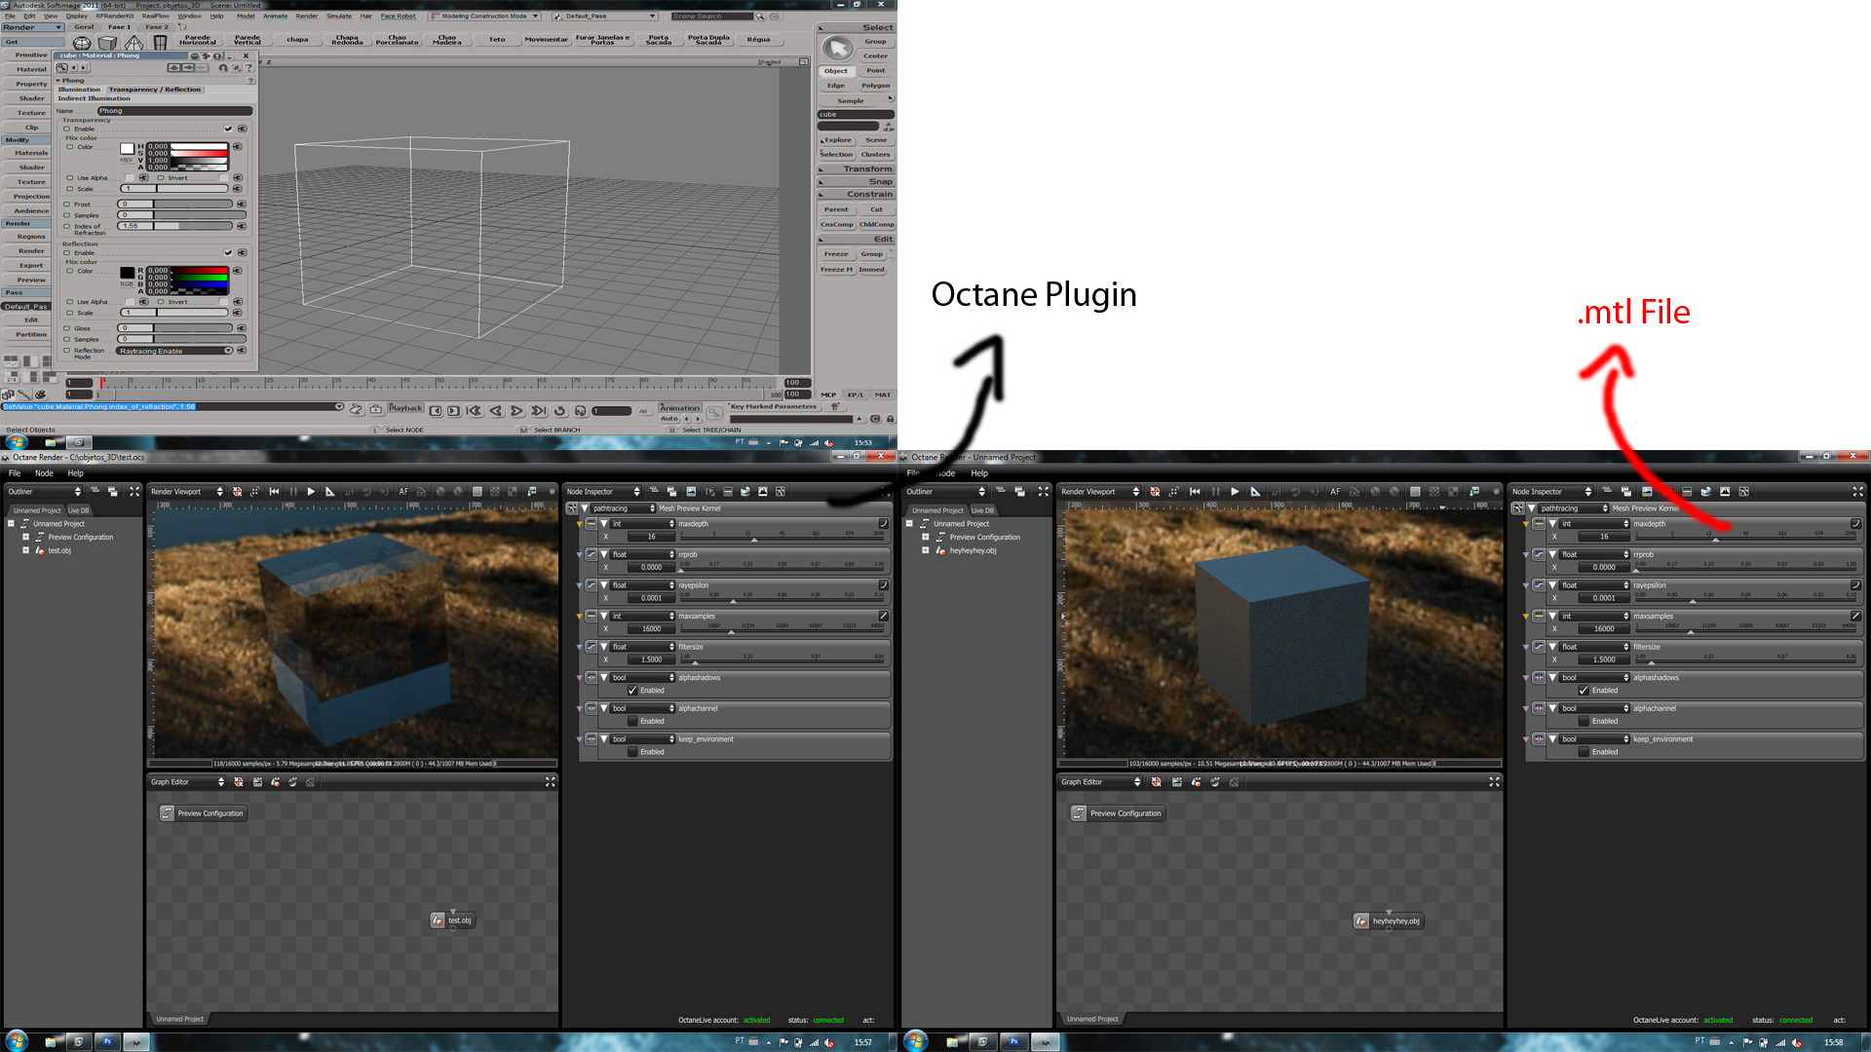
Task: Click the Softimage selection arrow tool under Select
Action: pyautogui.click(x=837, y=48)
